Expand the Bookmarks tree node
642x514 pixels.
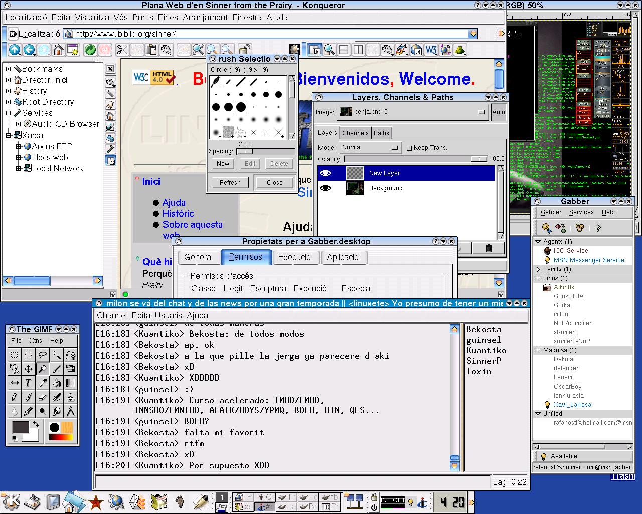tap(8, 69)
